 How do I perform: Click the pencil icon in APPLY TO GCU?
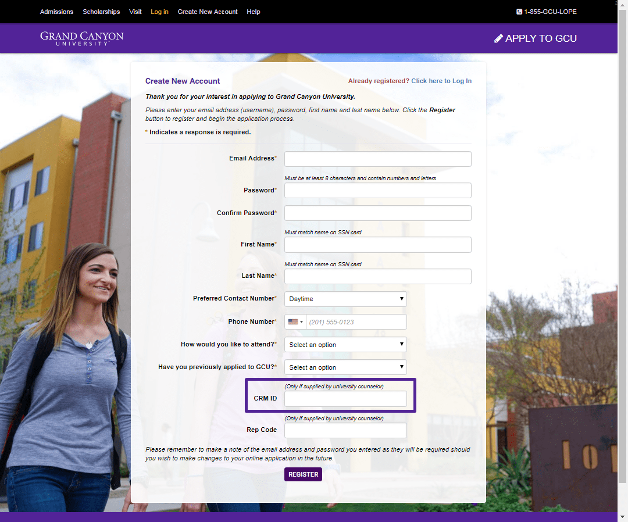click(x=499, y=38)
